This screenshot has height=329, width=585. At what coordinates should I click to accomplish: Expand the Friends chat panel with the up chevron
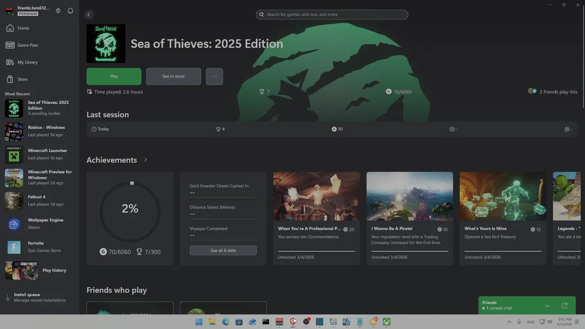coord(548,306)
